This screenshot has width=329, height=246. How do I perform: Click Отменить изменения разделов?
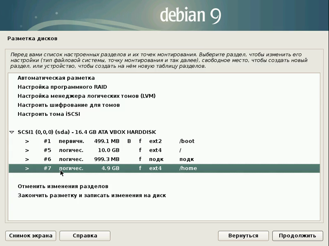(x=63, y=186)
